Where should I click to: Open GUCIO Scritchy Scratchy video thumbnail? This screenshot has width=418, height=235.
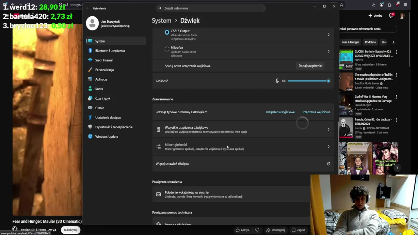click(346, 59)
